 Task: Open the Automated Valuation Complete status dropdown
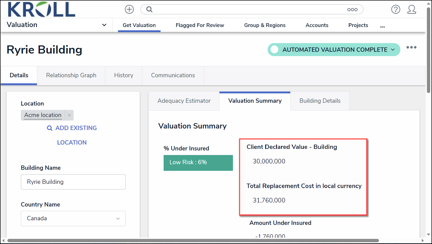(334, 49)
